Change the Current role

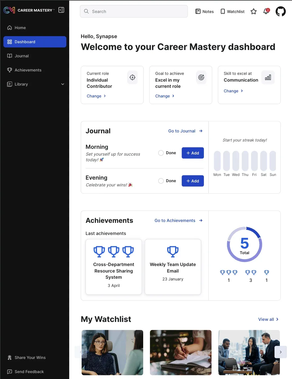96,96
